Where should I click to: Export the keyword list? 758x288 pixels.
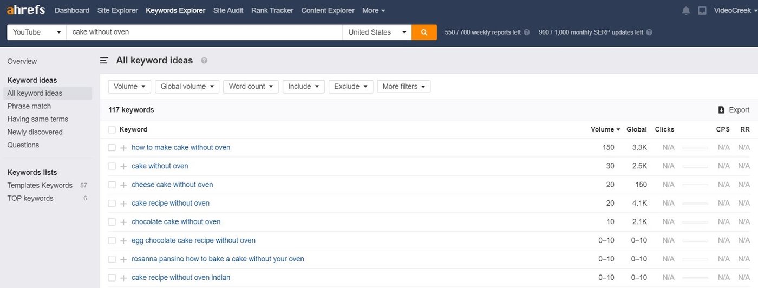(x=734, y=110)
